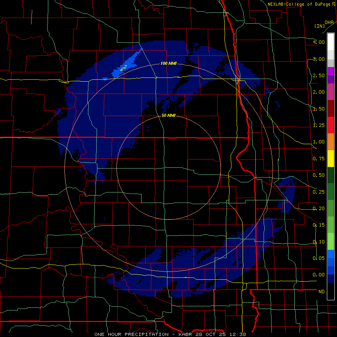Viewport: 337px width, 337px height.
Task: Select the black ND swatch at the legend bottom
Action: point(331,291)
